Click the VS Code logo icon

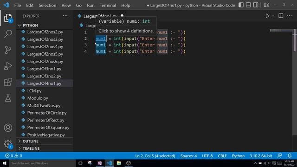click(x=6, y=5)
